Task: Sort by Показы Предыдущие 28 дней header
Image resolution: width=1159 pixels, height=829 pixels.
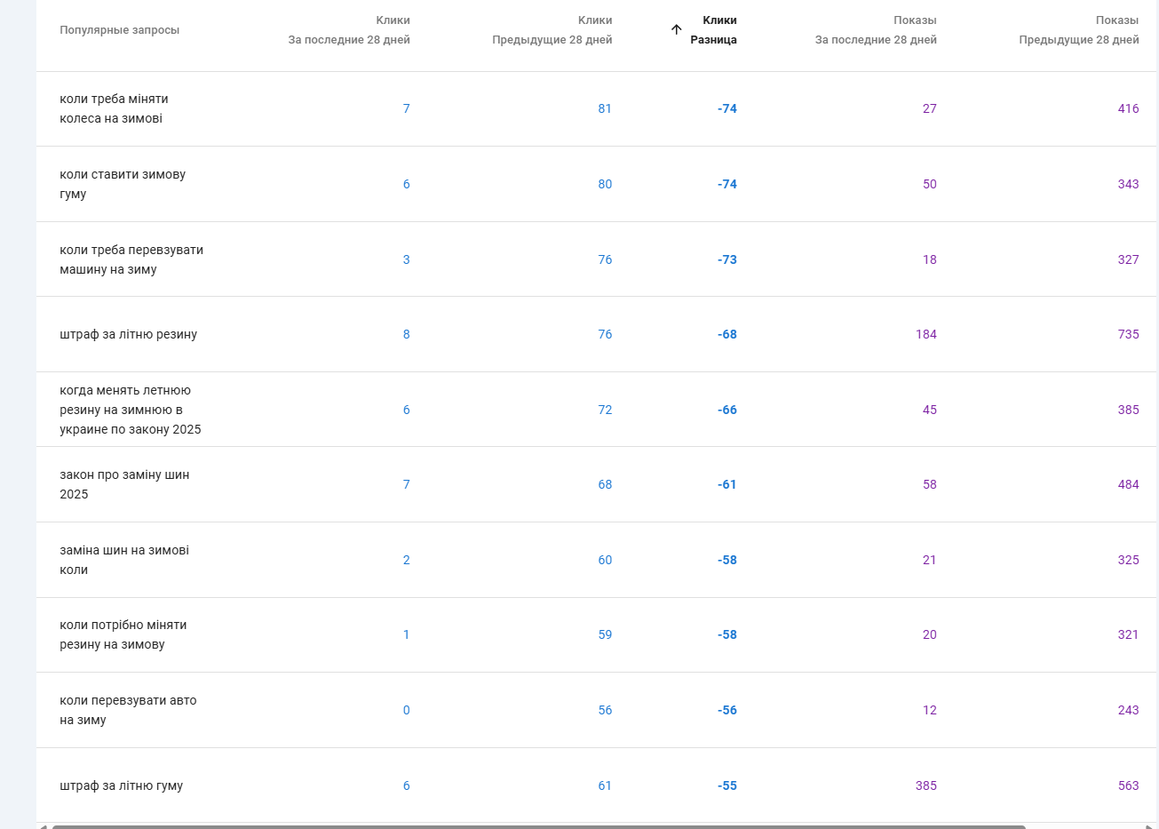Action: [x=1078, y=30]
